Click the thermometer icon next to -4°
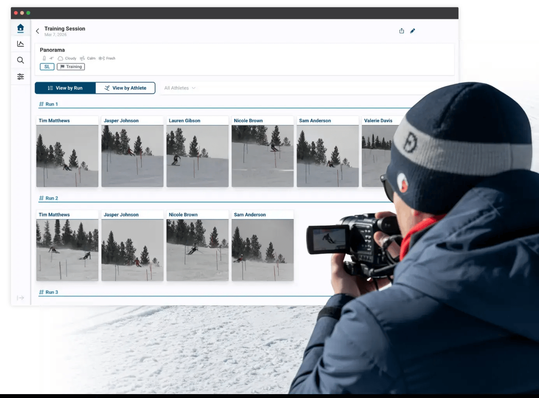Viewport: 539px width, 398px height. point(44,58)
